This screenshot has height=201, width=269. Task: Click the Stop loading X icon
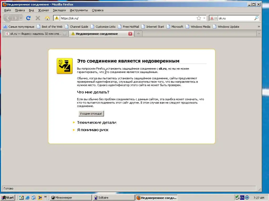point(38,18)
